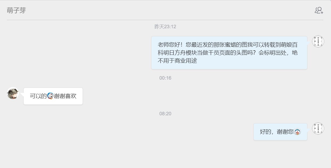Select the Doraemon emoji after 谢谢您
The height and width of the screenshot is (168, 331).
click(x=297, y=132)
